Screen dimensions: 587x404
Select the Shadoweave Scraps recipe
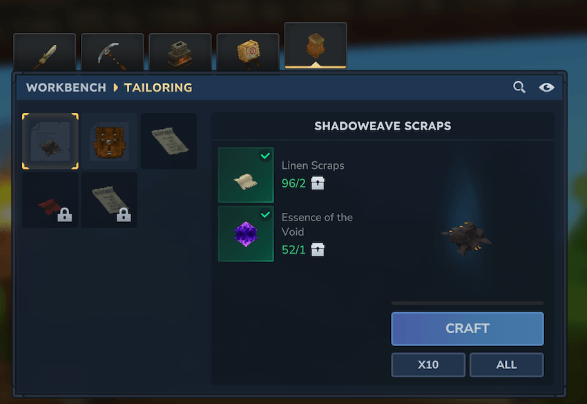(50, 141)
